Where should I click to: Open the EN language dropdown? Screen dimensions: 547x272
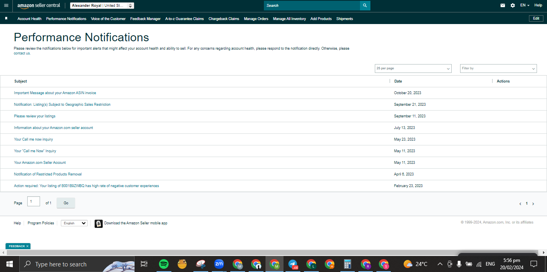click(x=525, y=5)
